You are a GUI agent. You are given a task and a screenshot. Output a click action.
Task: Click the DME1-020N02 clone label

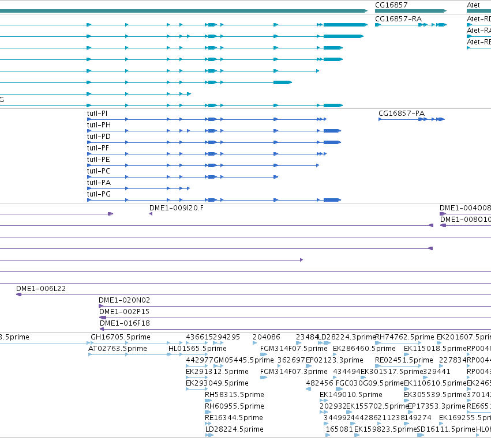coord(124,300)
